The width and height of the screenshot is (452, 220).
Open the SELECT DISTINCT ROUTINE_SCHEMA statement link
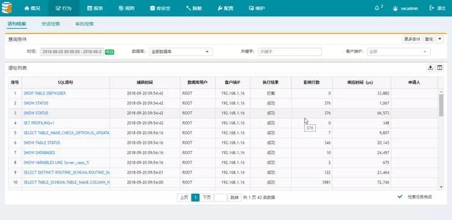tap(67, 172)
